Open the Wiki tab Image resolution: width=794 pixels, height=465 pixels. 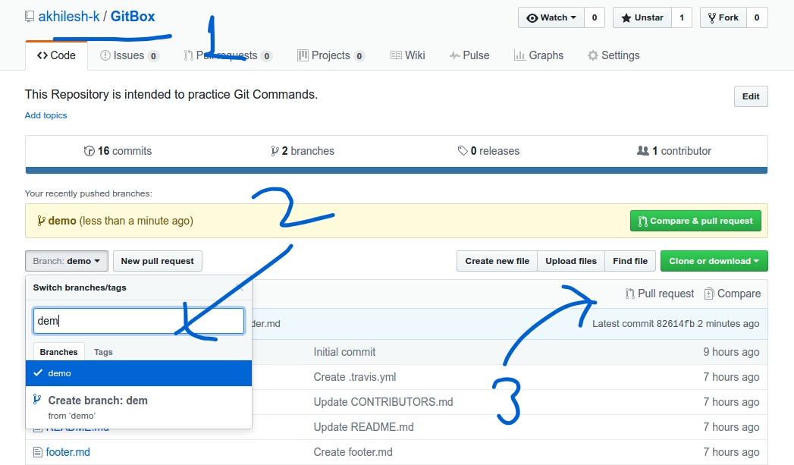(x=408, y=55)
